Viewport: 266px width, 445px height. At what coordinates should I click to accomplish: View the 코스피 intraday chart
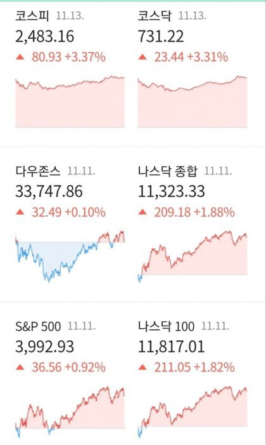[70, 102]
